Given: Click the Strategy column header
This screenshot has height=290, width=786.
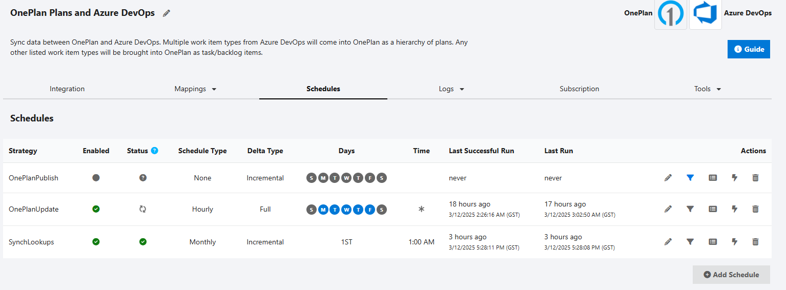Looking at the screenshot, I should tap(23, 151).
